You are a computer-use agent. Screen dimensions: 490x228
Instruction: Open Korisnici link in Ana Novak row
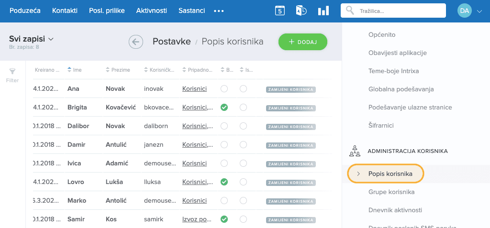point(194,89)
